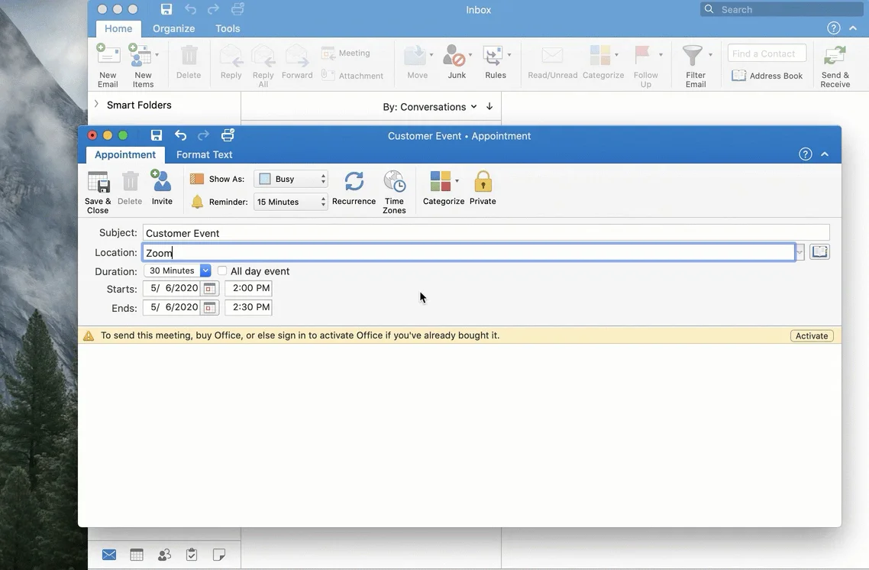This screenshot has height=570, width=869.
Task: Click Save & Close in the appointment window
Action: tap(98, 192)
